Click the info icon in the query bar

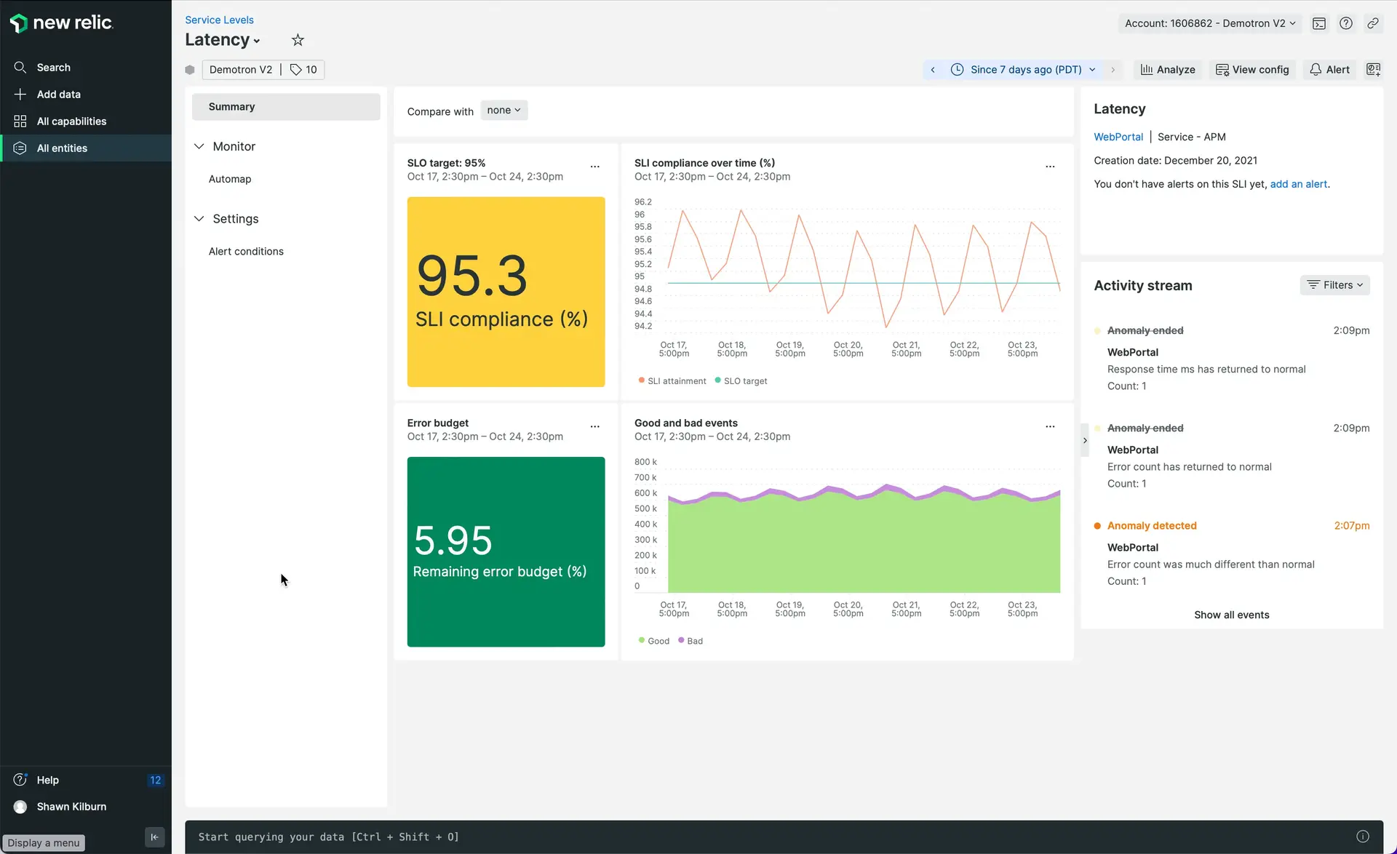pyautogui.click(x=1363, y=837)
